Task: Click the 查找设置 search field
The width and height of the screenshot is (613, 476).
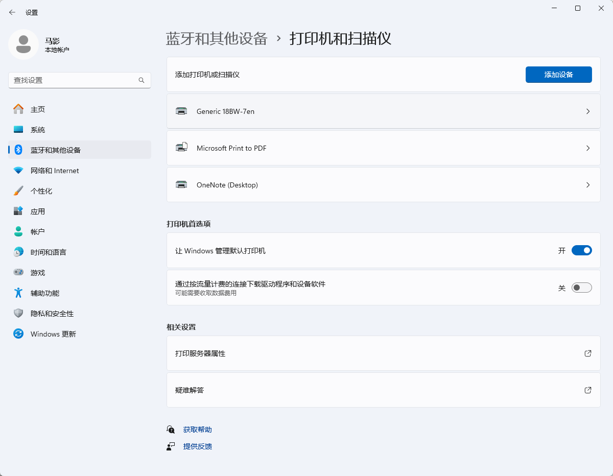Action: coord(74,80)
